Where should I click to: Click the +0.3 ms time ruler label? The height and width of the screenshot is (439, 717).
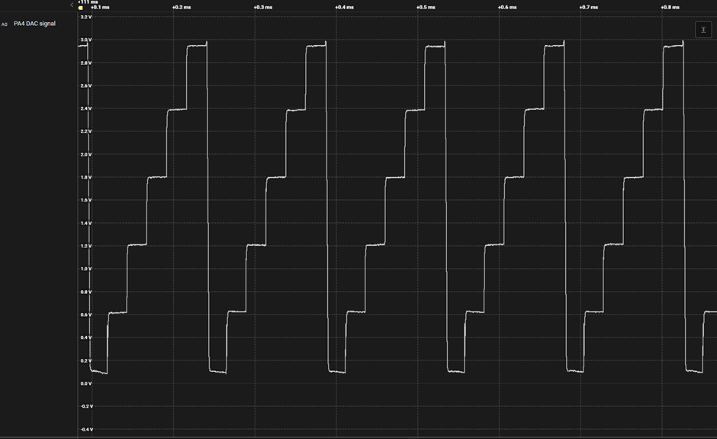[263, 8]
